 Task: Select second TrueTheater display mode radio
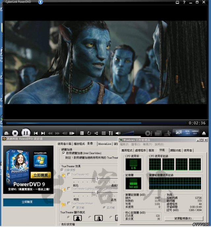pyautogui.click(x=90, y=217)
